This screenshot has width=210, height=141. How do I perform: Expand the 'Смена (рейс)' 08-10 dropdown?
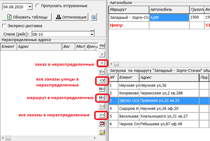[x=92, y=34]
